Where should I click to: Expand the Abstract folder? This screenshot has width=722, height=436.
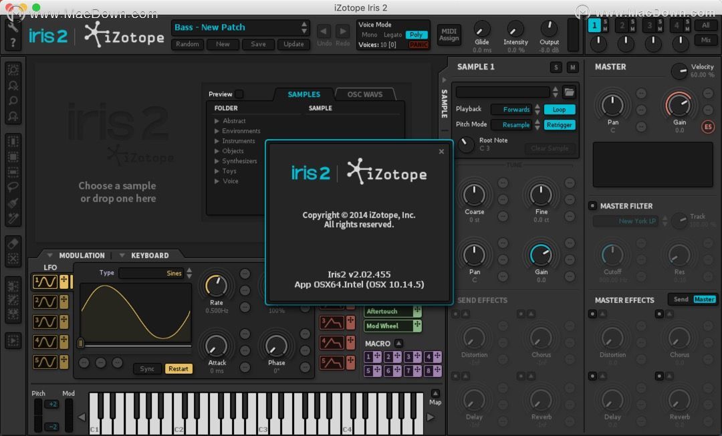pos(217,120)
